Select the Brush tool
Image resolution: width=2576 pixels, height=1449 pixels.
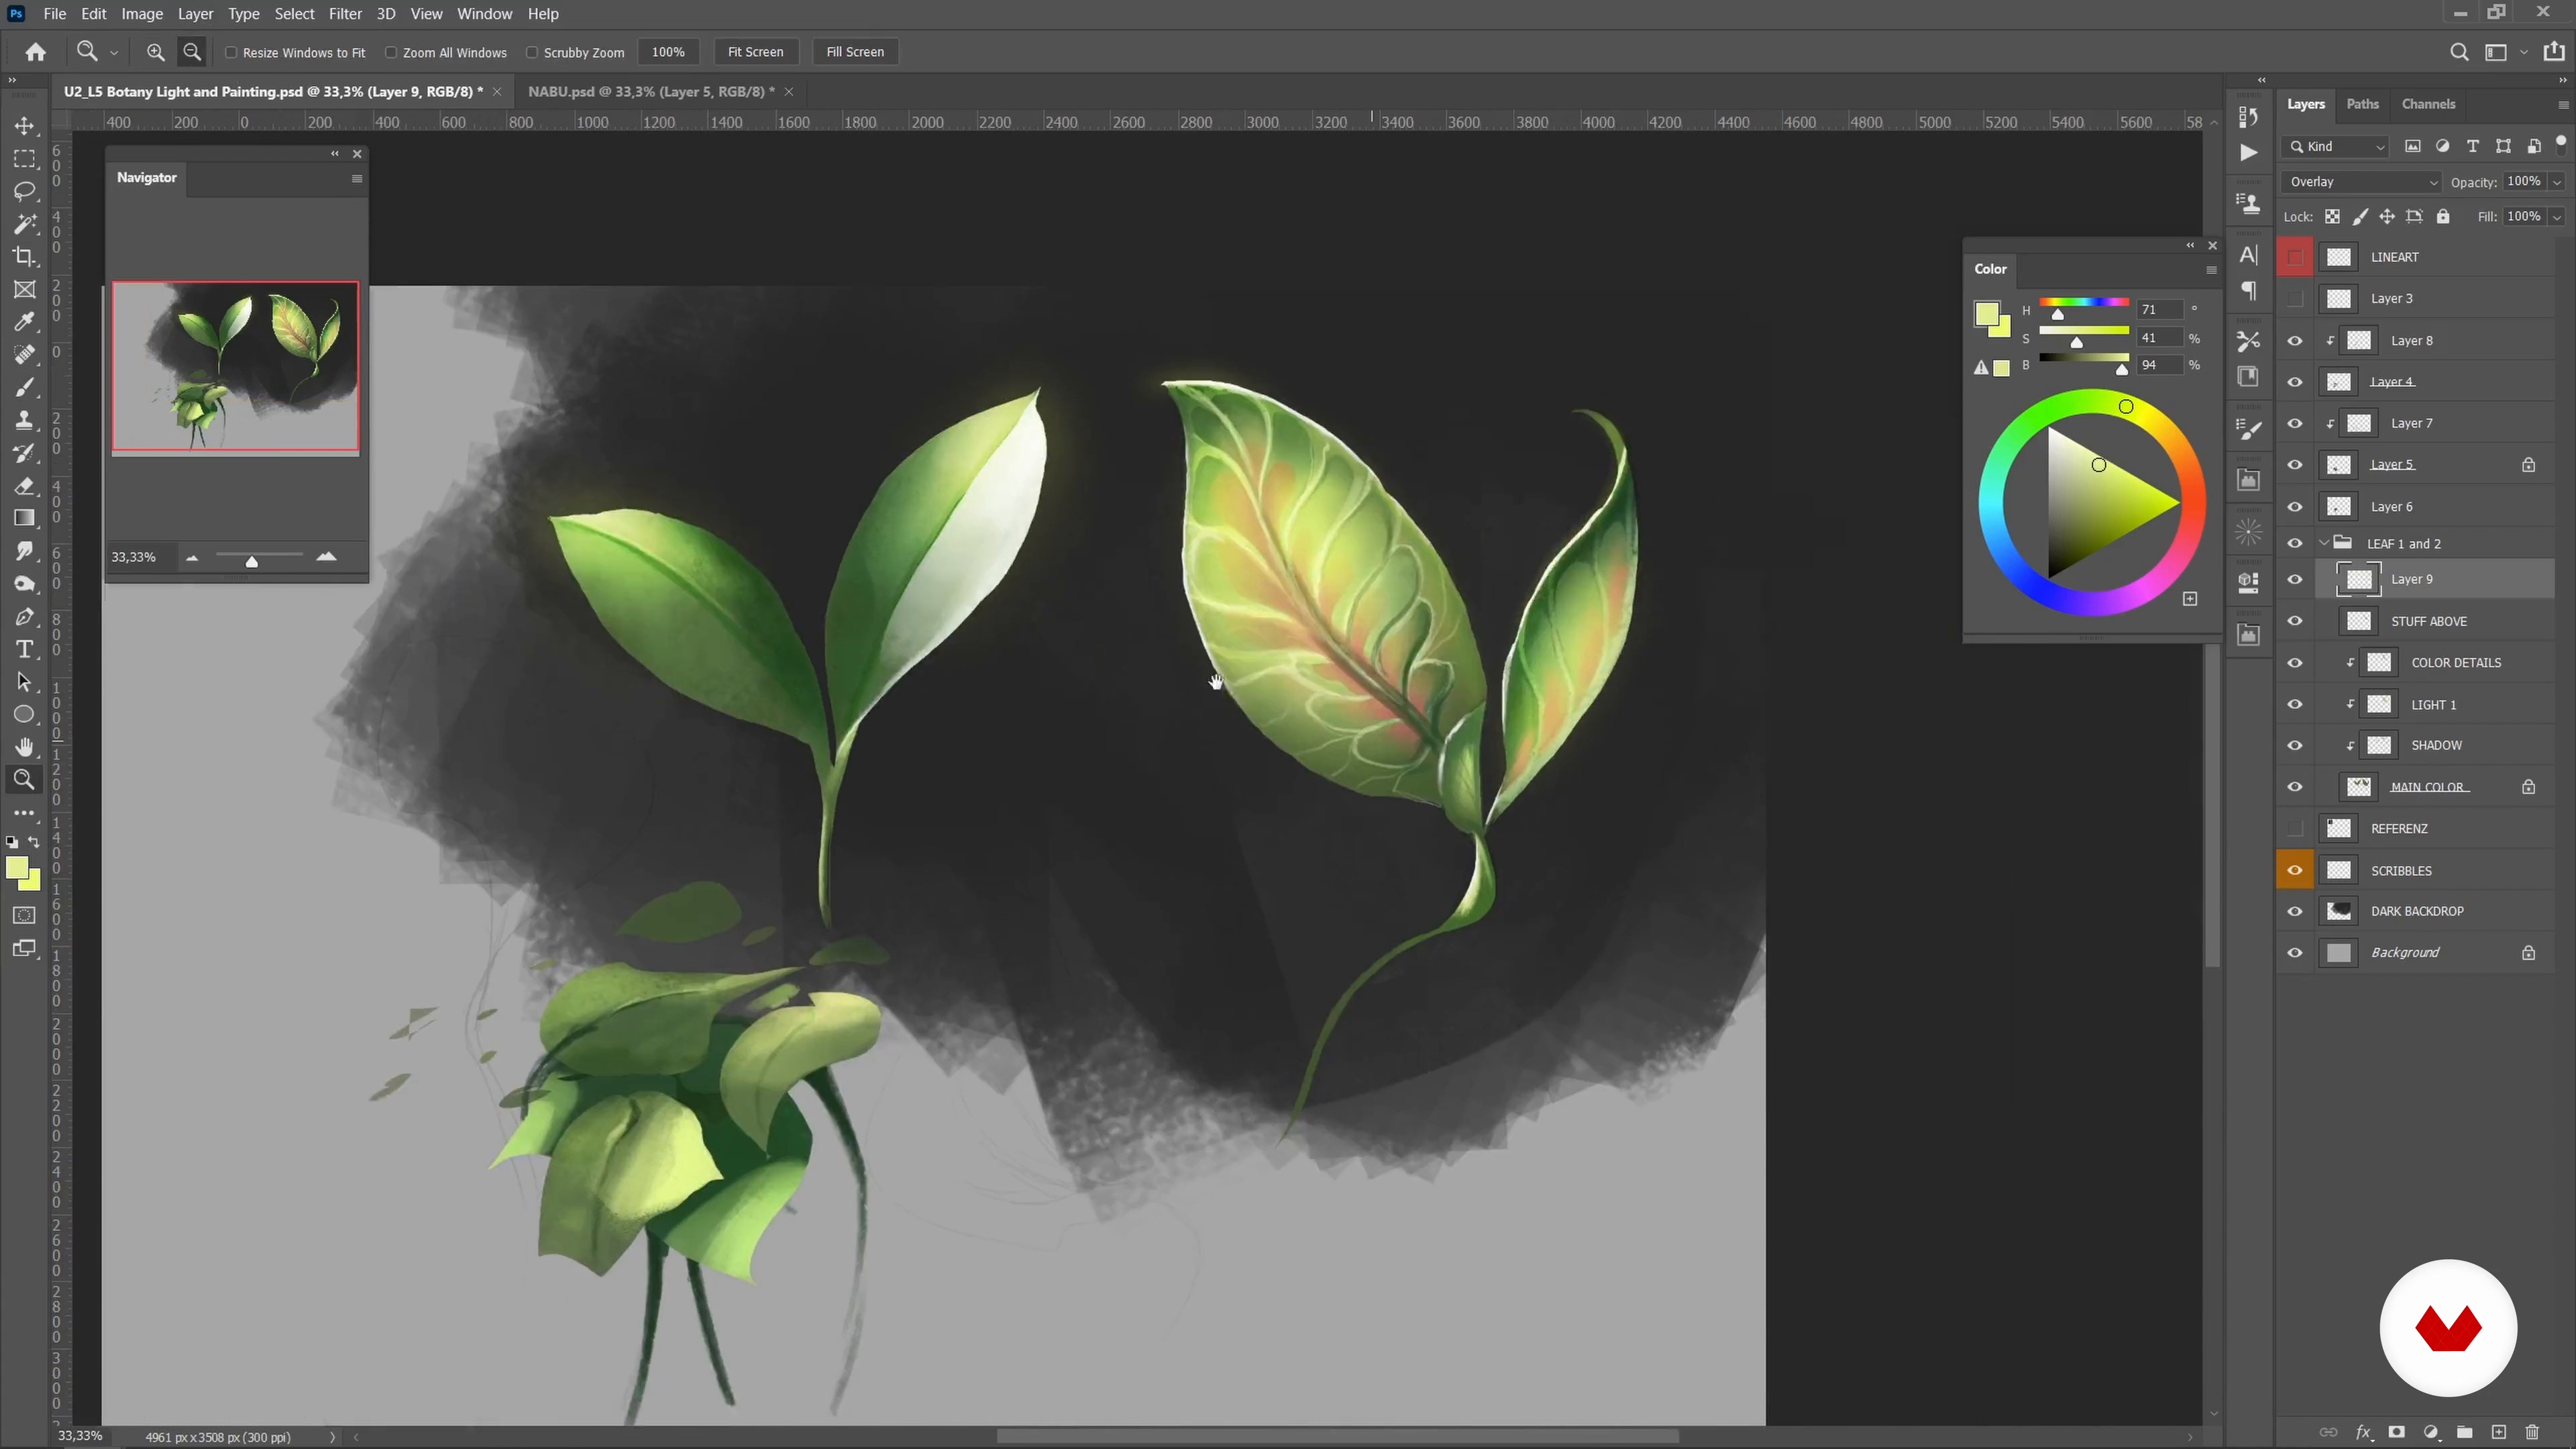(24, 388)
